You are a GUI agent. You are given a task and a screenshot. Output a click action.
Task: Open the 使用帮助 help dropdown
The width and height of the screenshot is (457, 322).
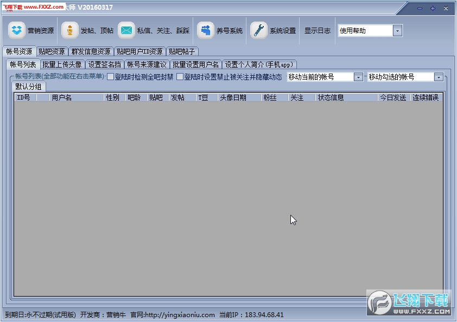(x=397, y=30)
